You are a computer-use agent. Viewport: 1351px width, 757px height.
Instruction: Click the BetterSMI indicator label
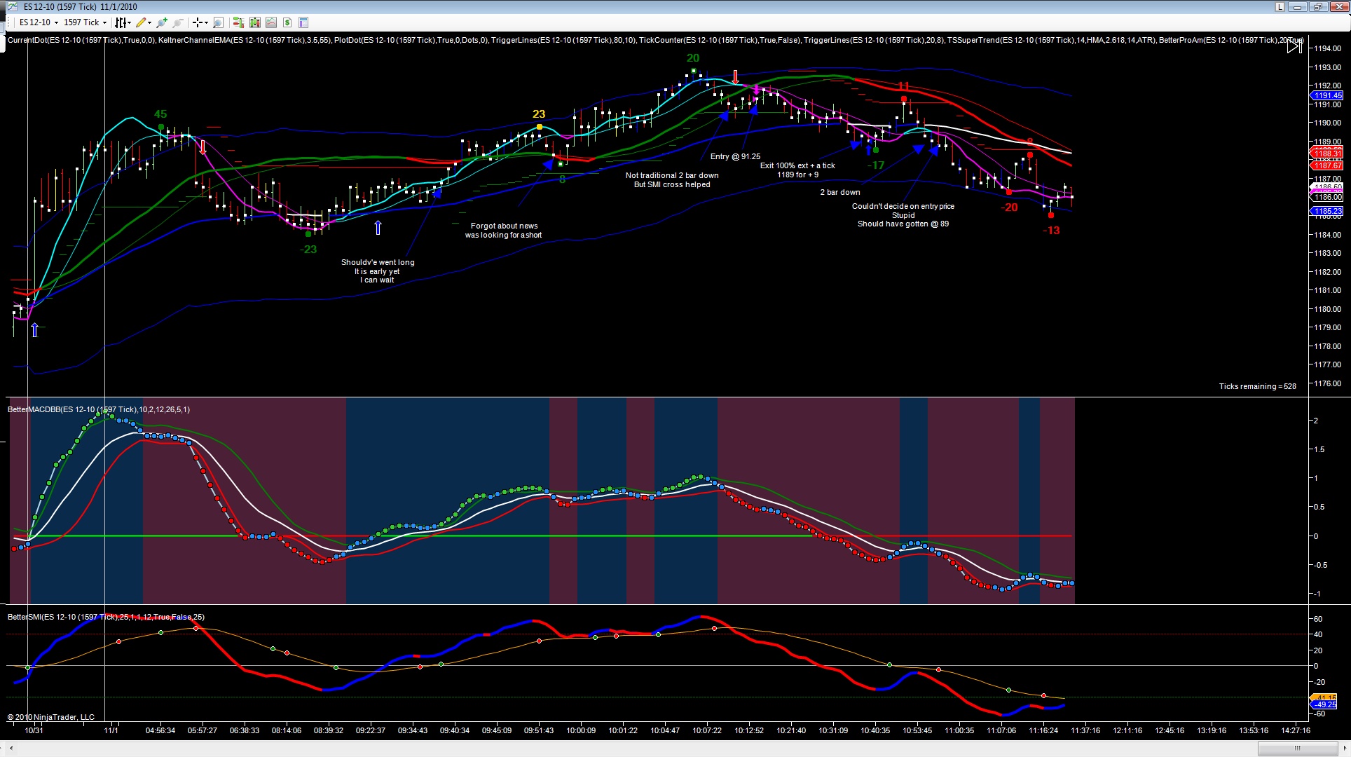click(x=106, y=617)
